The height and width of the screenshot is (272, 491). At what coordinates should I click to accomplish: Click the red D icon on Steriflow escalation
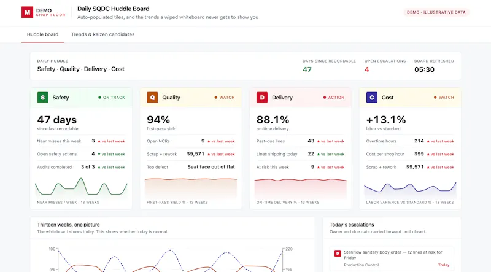338,253
